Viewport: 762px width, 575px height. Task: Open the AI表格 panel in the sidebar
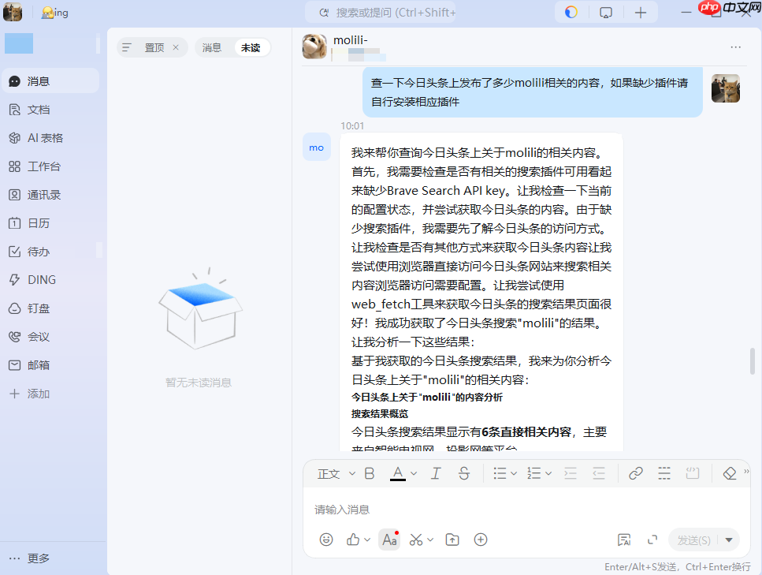click(38, 137)
